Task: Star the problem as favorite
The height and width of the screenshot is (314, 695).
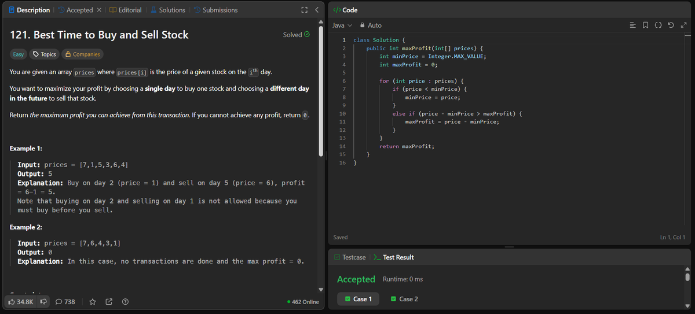Action: pos(93,301)
